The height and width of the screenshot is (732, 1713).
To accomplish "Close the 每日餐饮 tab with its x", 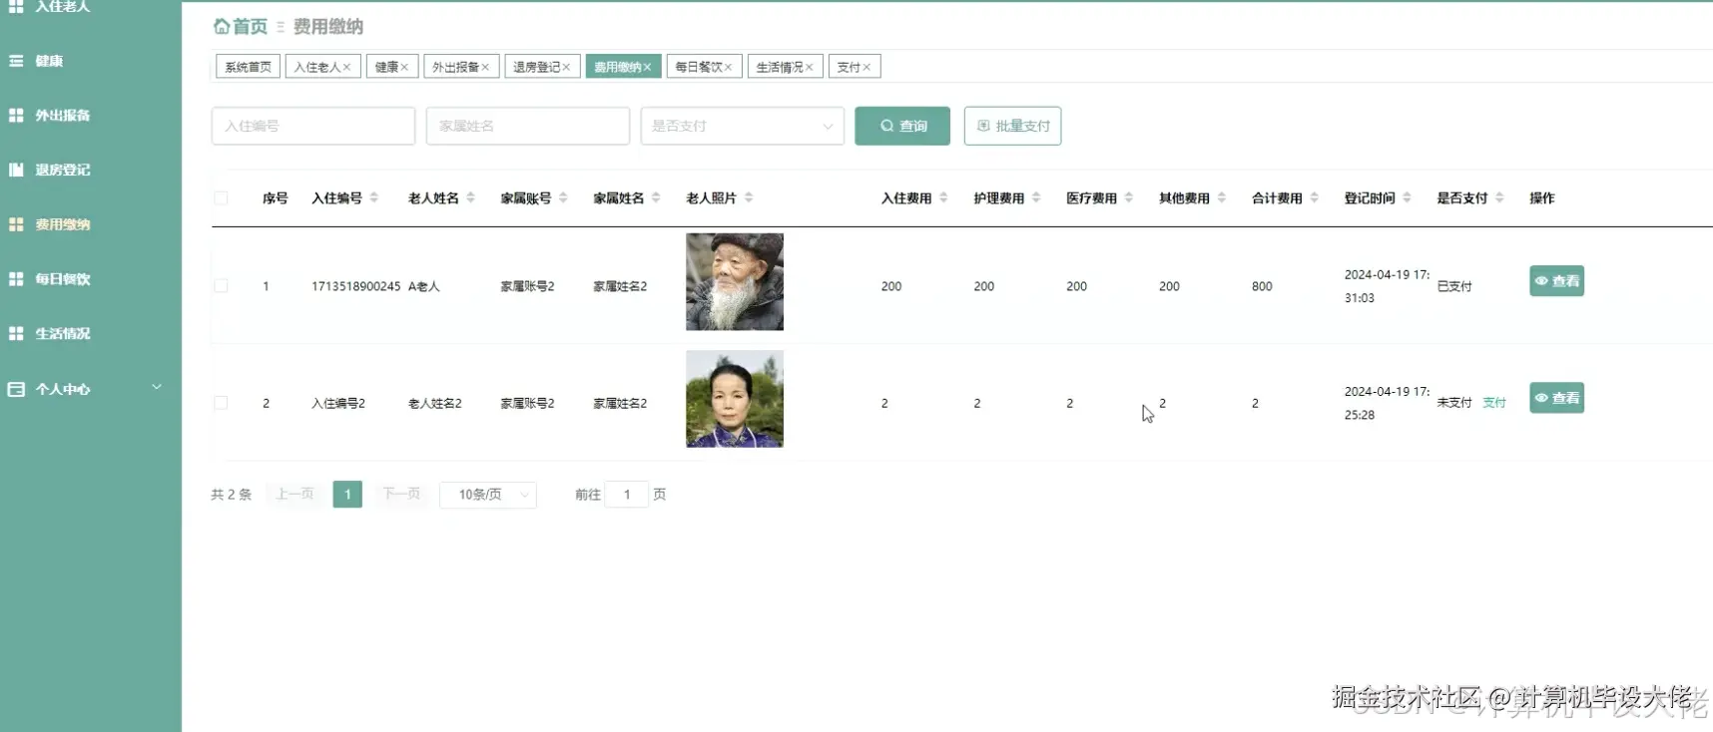I will (x=728, y=67).
